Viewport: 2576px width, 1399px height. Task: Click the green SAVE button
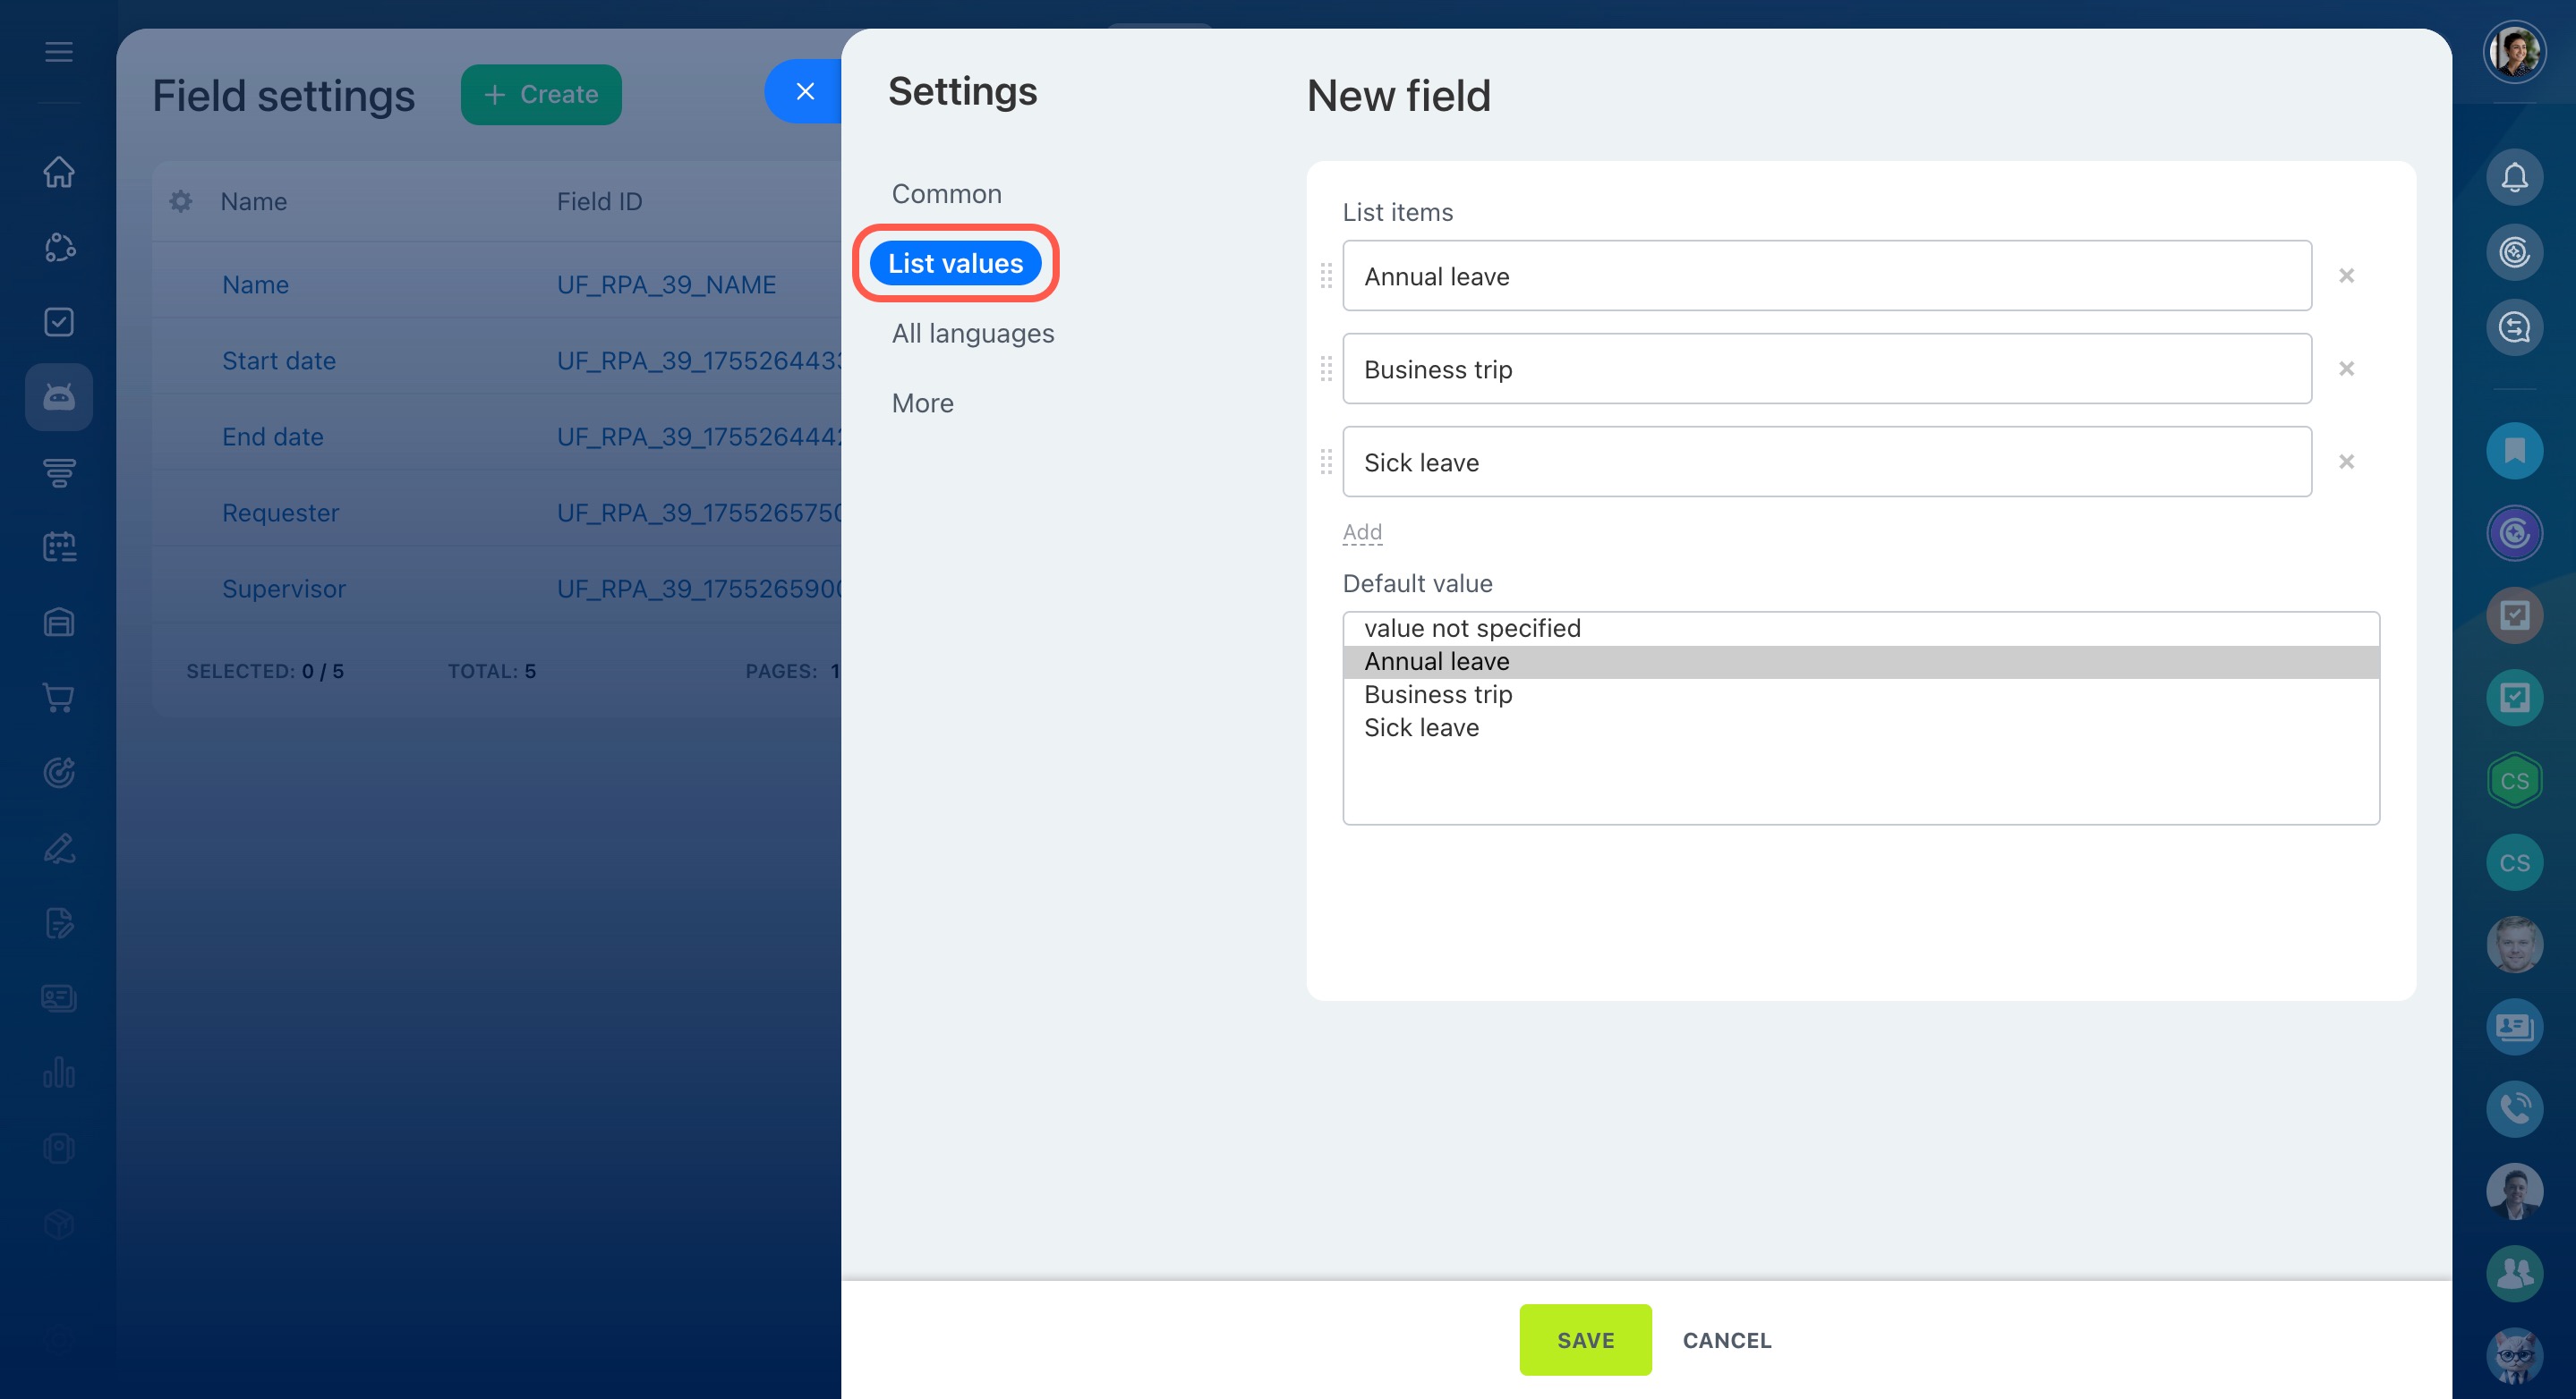[x=1585, y=1340]
